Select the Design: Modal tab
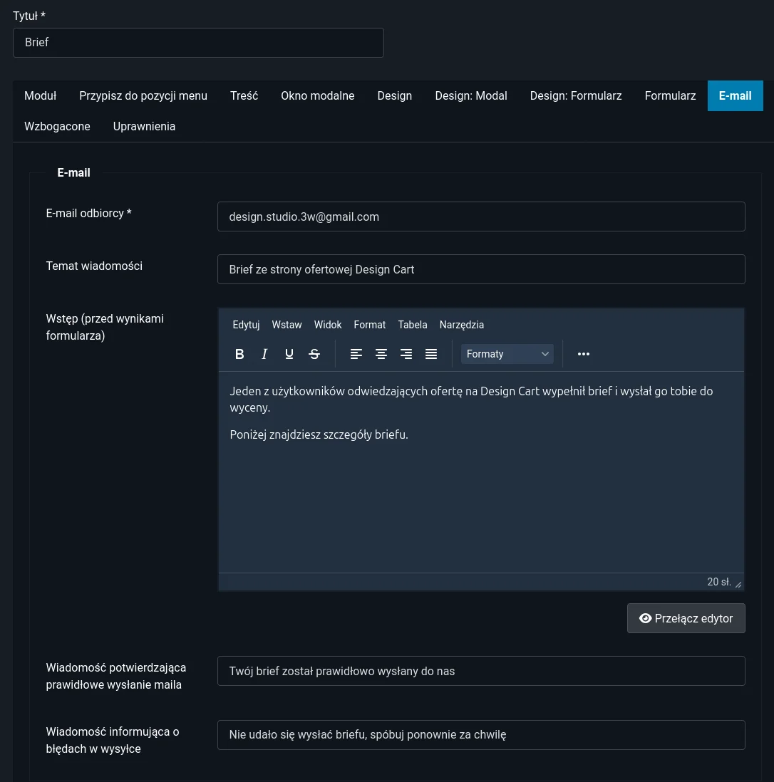Image resolution: width=774 pixels, height=782 pixels. [471, 95]
